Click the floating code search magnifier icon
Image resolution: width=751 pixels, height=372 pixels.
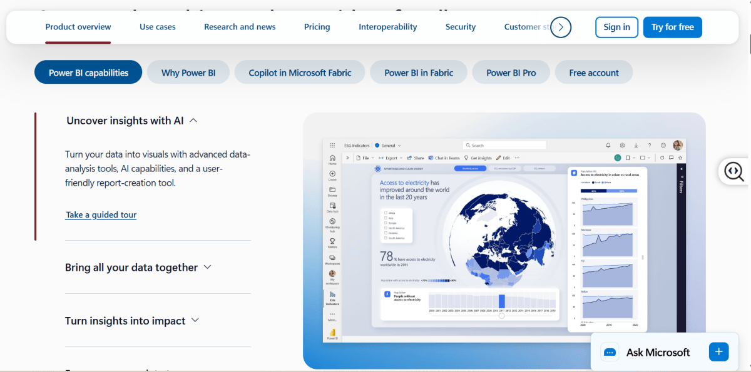click(x=734, y=171)
